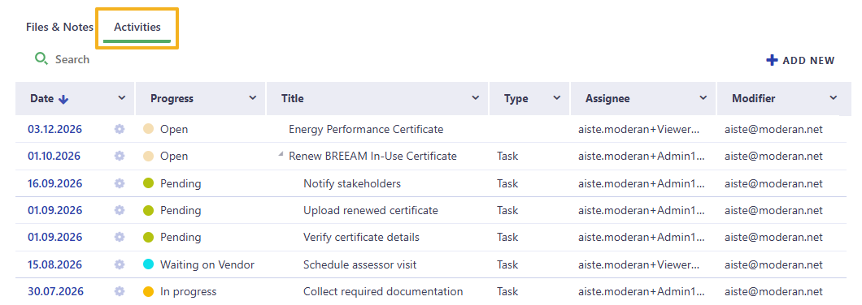Select the Collect required documentation title
This screenshot has width=862, height=305.
(383, 291)
